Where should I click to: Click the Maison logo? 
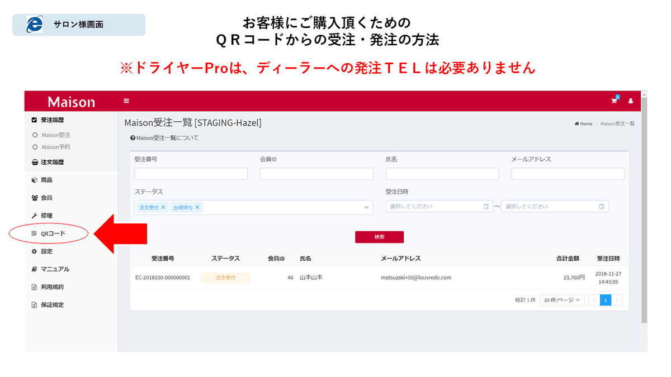71,102
